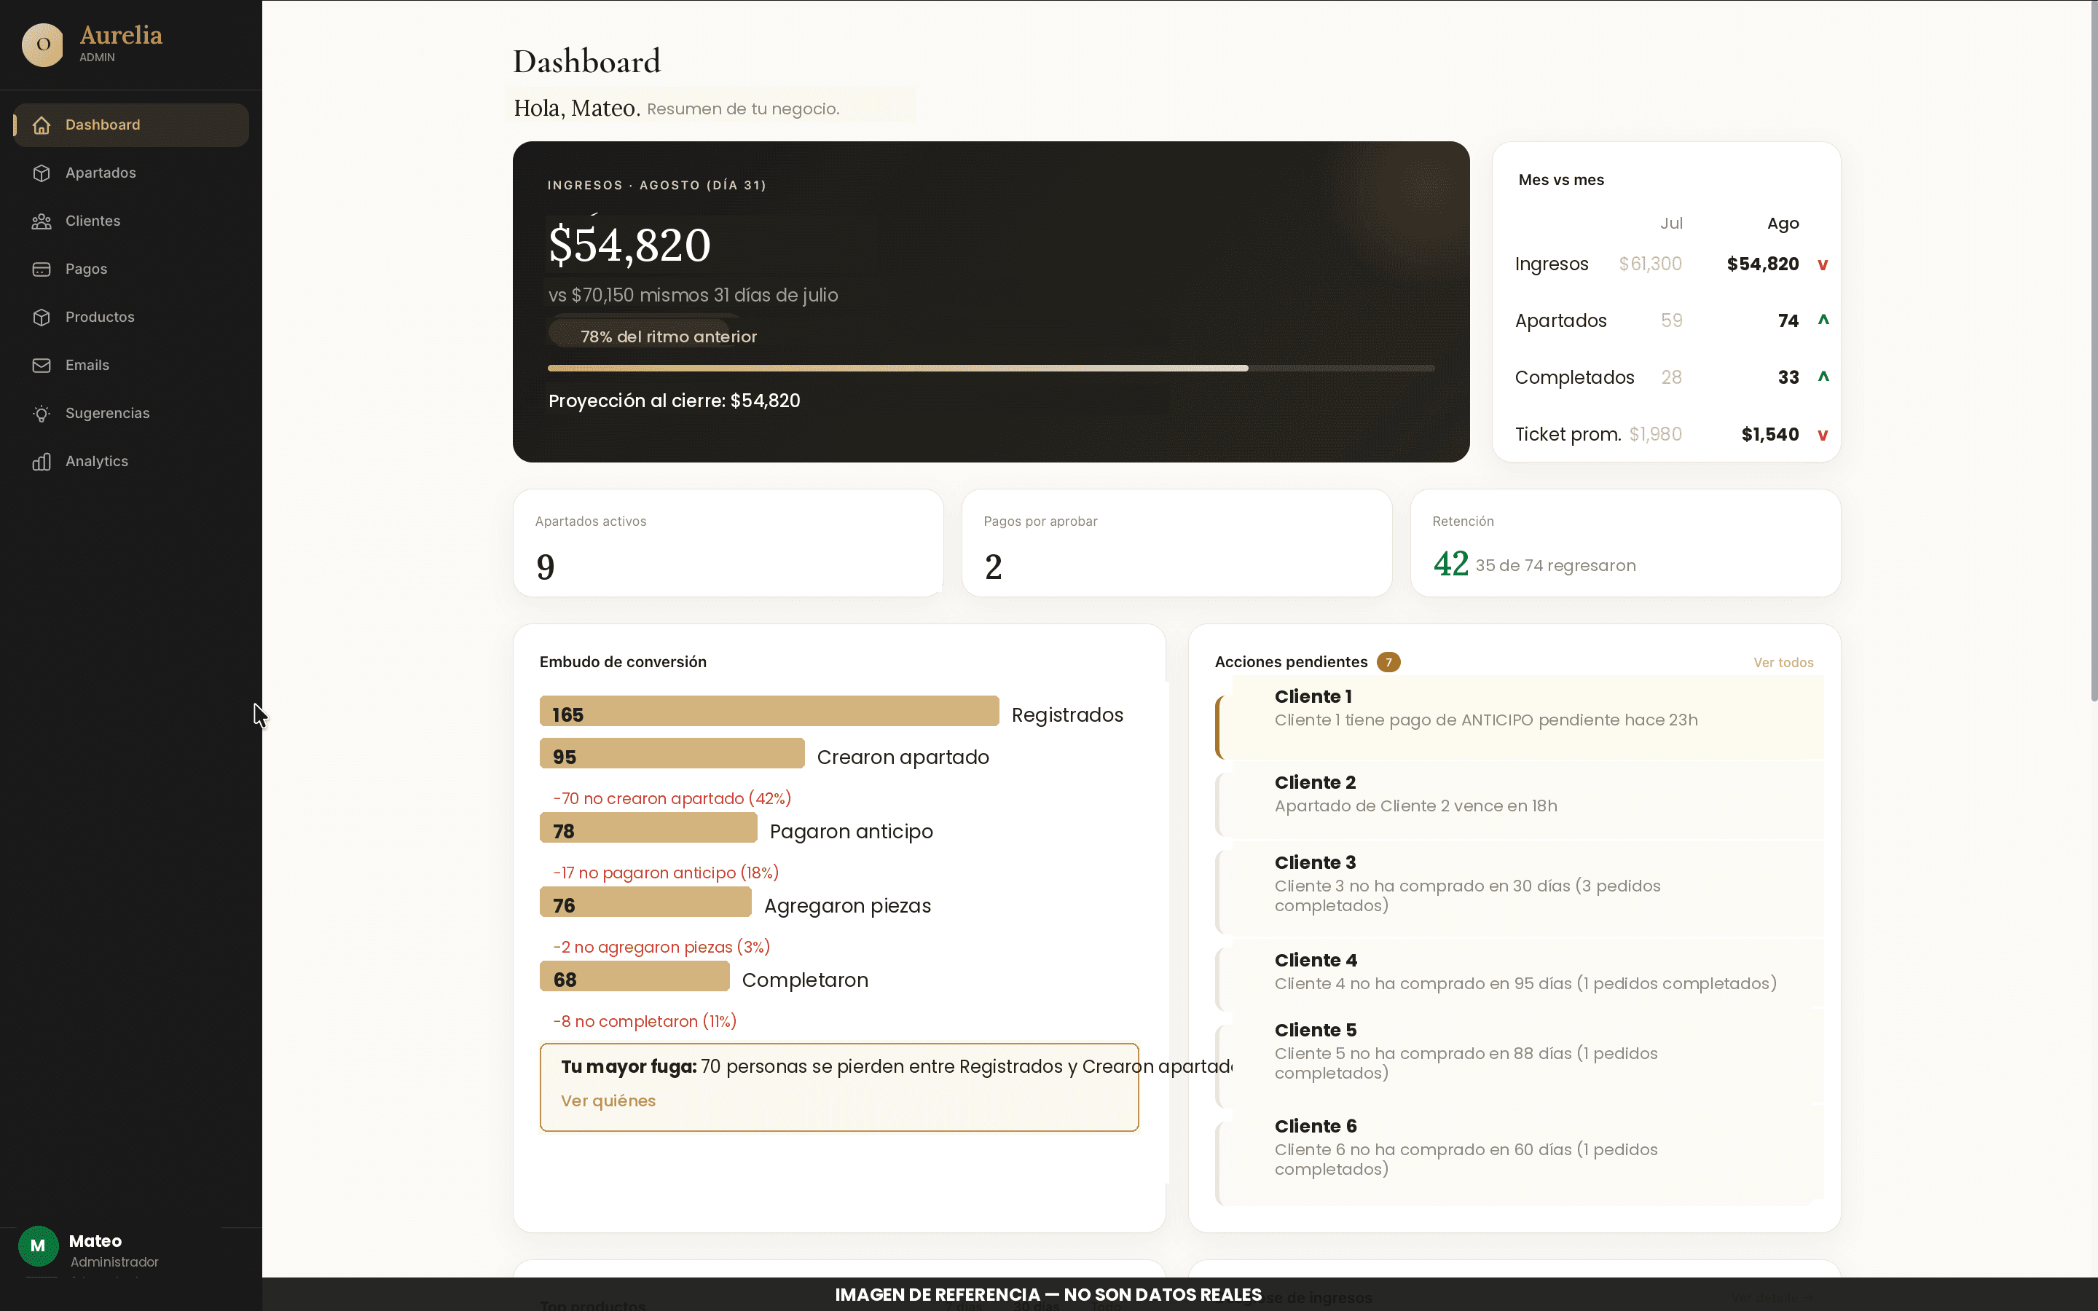Click the Clientes people icon
The width and height of the screenshot is (2098, 1311).
(41, 221)
